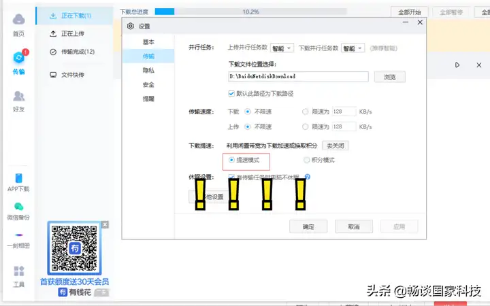Resume the download with the play icon
This screenshot has width=490, height=306.
coord(457,65)
